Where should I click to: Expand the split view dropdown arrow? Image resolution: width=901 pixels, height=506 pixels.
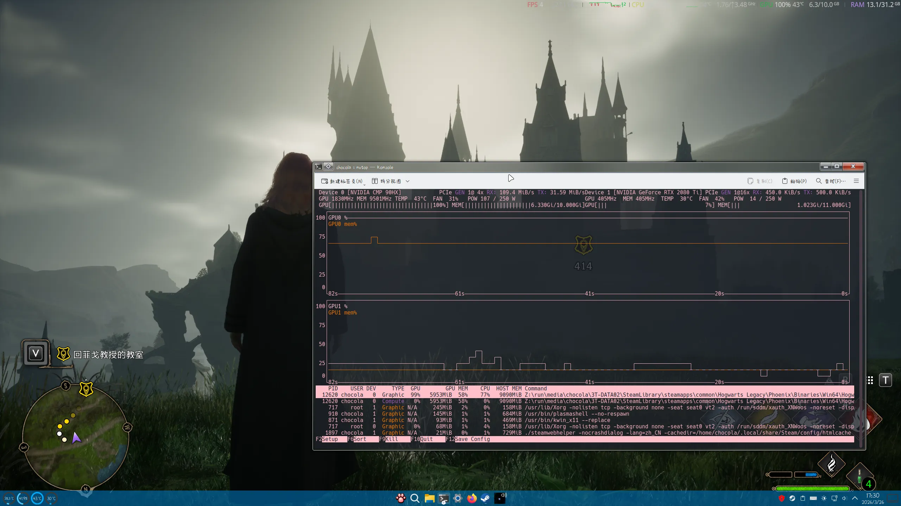point(408,181)
